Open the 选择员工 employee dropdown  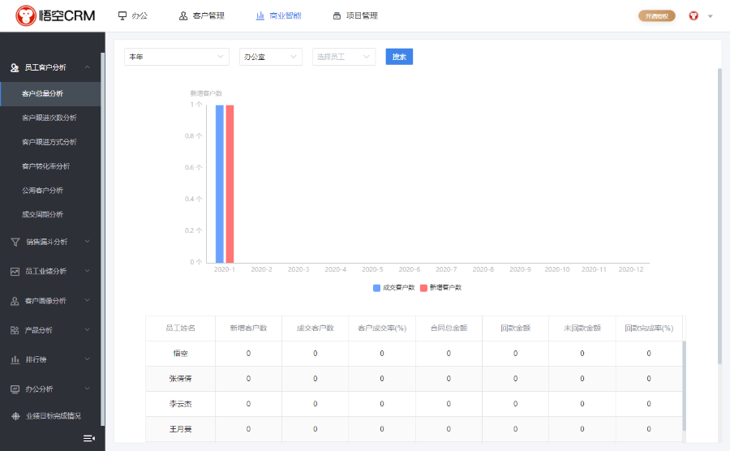(x=344, y=57)
